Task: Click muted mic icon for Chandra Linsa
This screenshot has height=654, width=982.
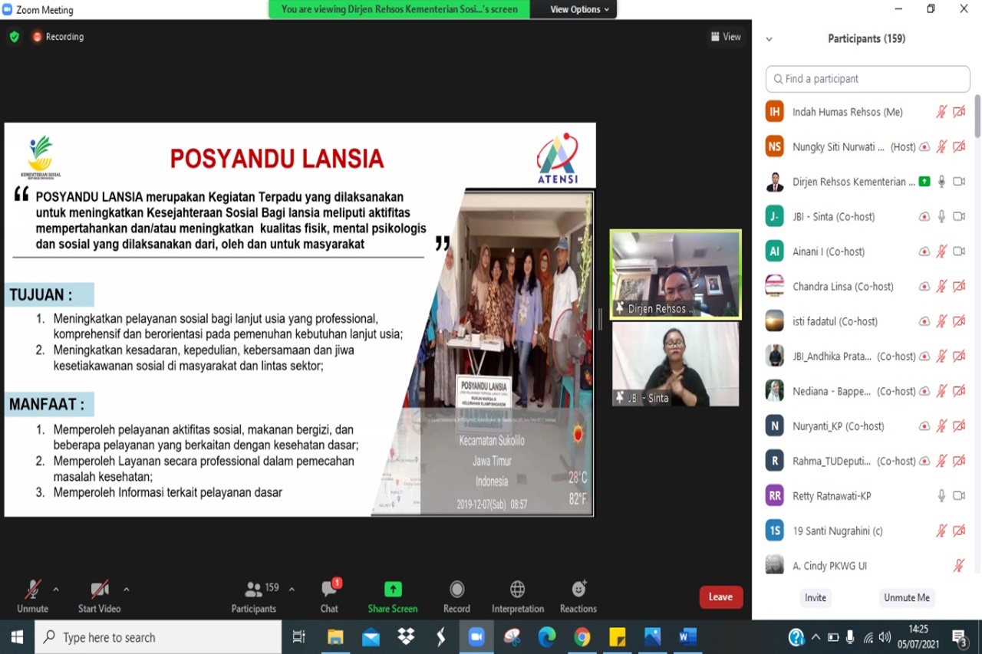Action: 941,286
